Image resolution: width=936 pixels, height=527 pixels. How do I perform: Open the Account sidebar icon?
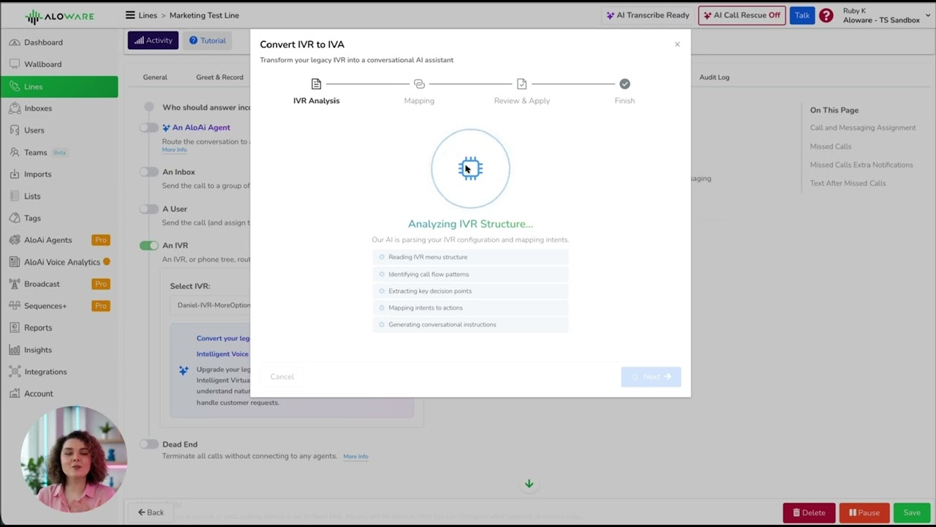(x=15, y=394)
